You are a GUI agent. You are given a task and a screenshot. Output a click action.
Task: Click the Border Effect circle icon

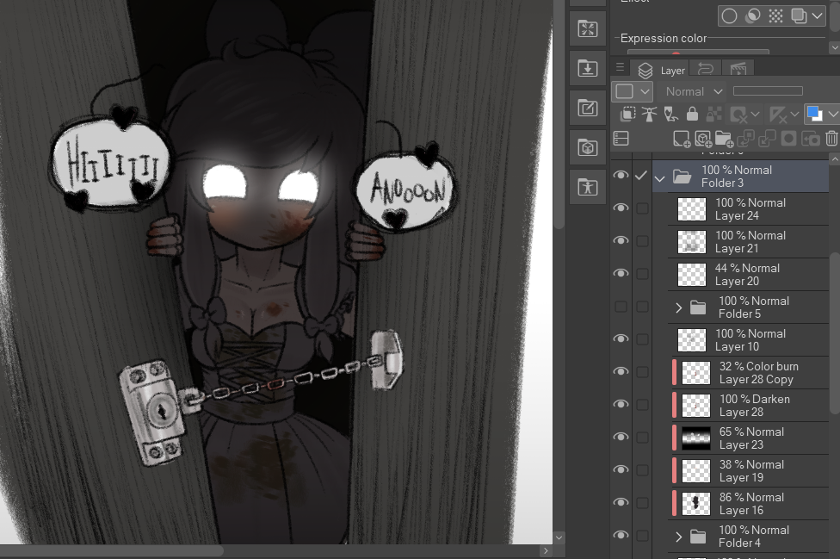point(729,16)
